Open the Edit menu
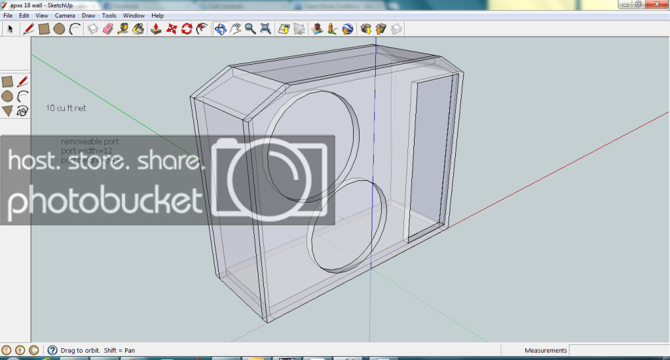 tap(24, 15)
